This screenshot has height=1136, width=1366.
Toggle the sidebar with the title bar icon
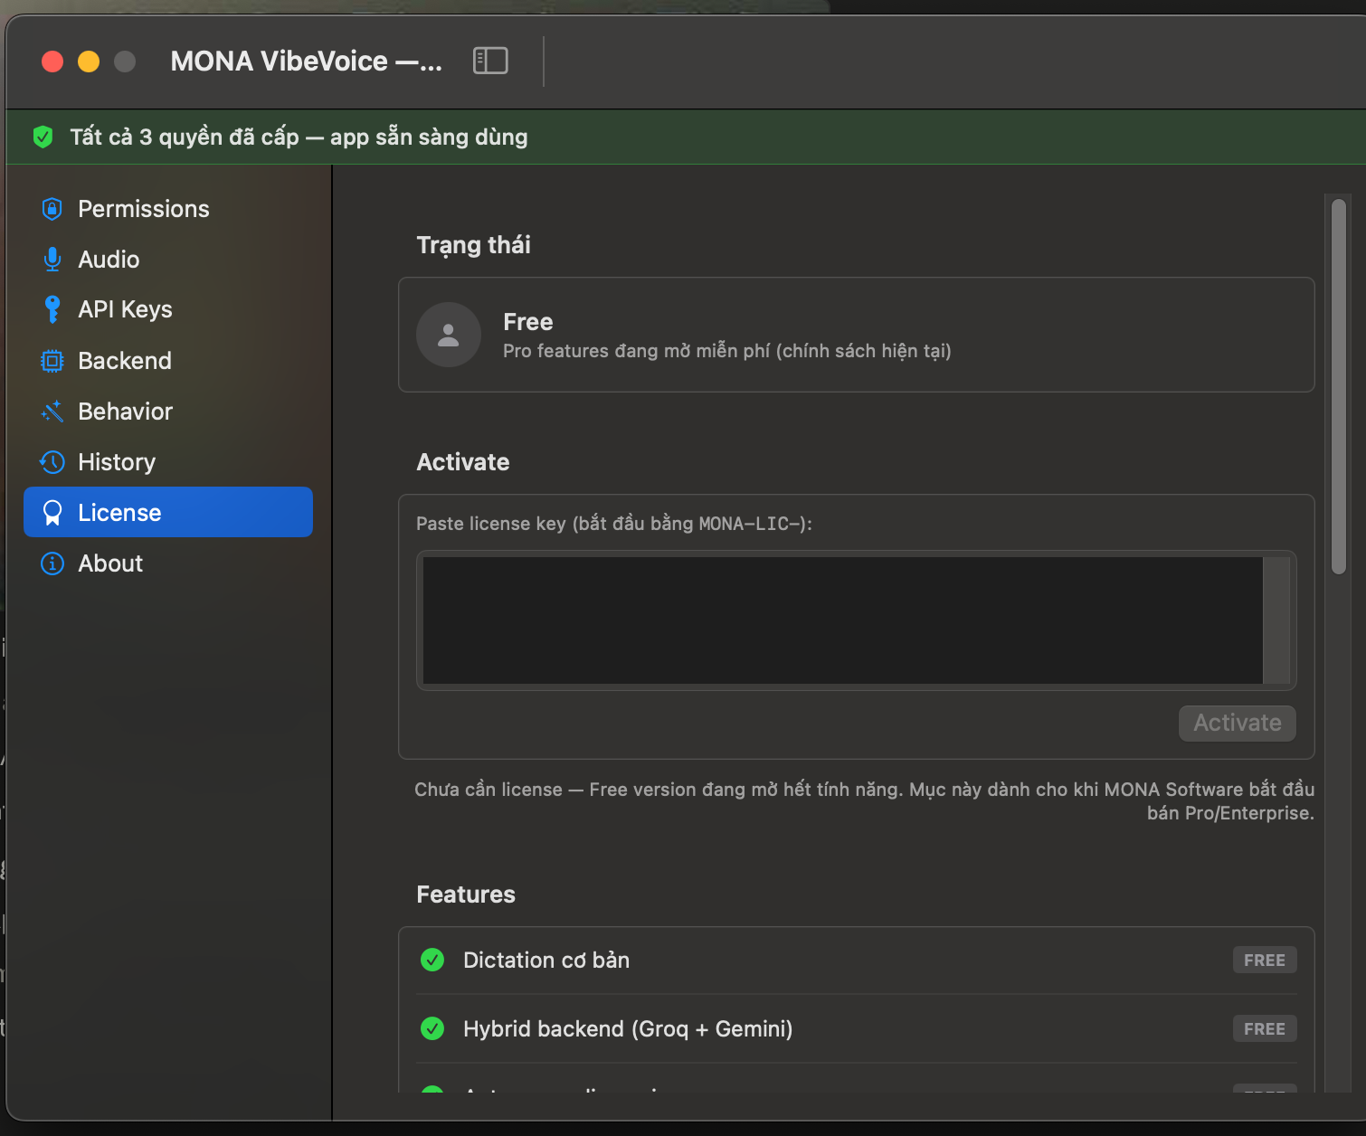pyautogui.click(x=490, y=61)
